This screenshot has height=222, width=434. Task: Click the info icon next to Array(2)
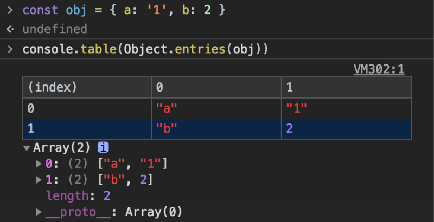103,148
